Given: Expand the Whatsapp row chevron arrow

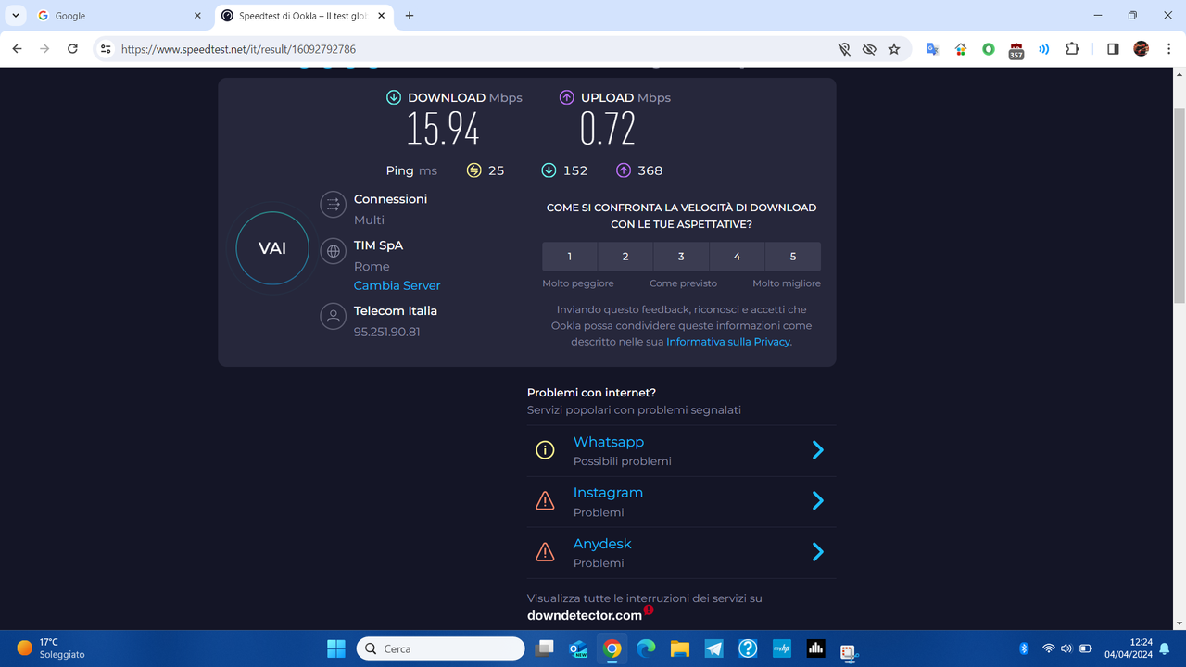Looking at the screenshot, I should point(818,450).
